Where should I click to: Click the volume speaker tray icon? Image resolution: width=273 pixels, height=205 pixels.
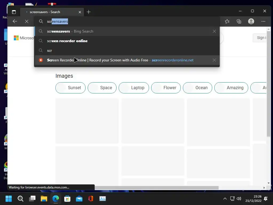(x=239, y=199)
